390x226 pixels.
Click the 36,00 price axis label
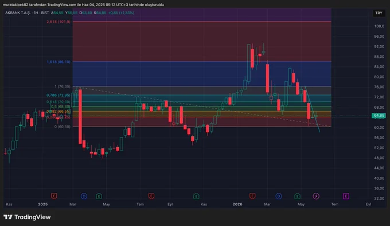pyautogui.click(x=379, y=188)
